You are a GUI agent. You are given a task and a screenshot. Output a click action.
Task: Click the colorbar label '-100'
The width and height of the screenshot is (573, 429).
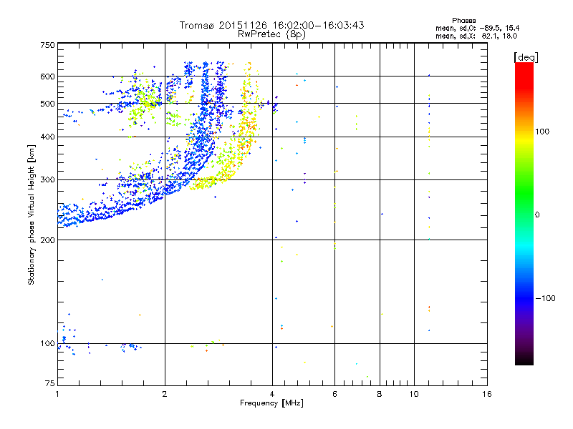[545, 298]
